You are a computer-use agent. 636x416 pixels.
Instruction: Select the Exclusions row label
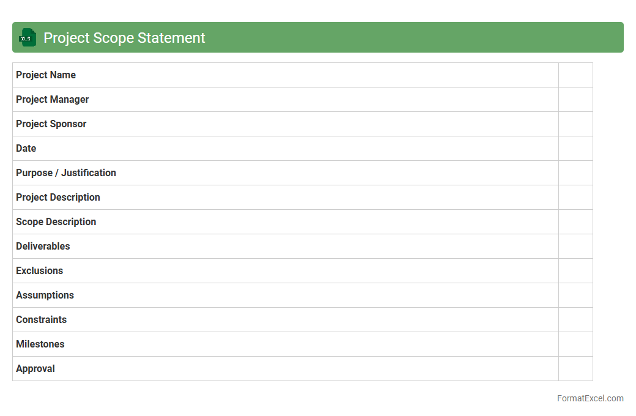tap(40, 271)
